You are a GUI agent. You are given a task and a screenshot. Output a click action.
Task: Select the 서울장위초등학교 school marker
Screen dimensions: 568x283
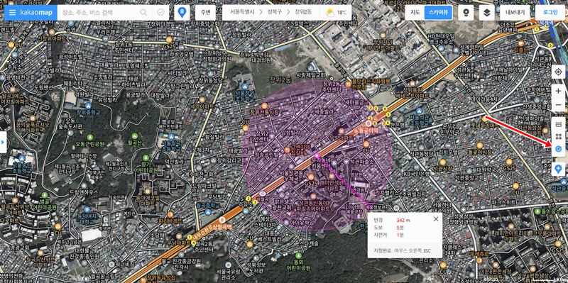[x=245, y=87]
